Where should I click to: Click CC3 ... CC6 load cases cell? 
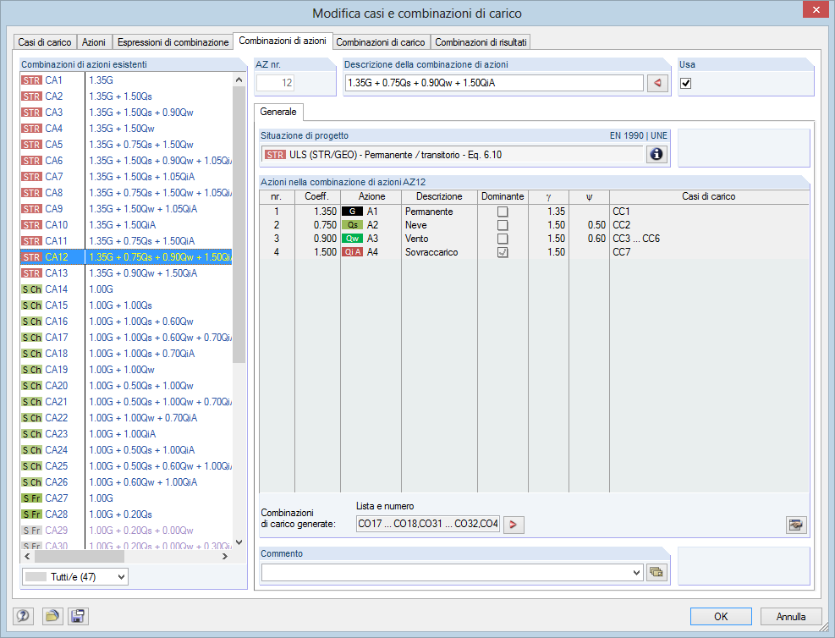(x=709, y=239)
